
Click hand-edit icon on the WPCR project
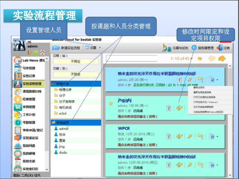pyautogui.click(x=179, y=136)
